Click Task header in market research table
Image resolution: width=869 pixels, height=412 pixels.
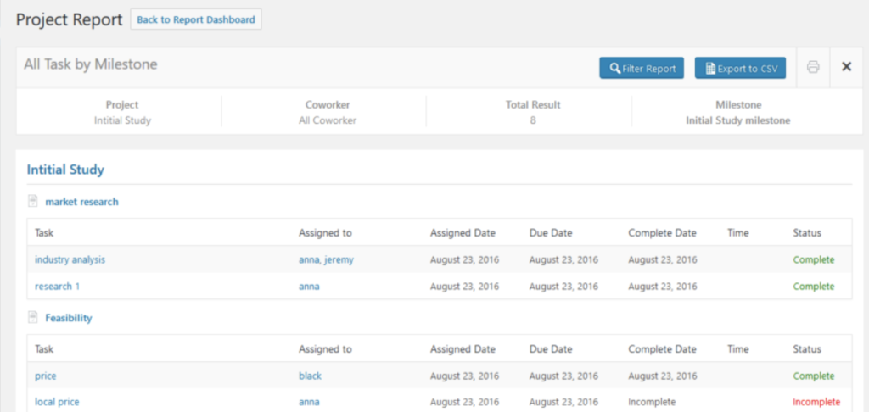(x=44, y=233)
